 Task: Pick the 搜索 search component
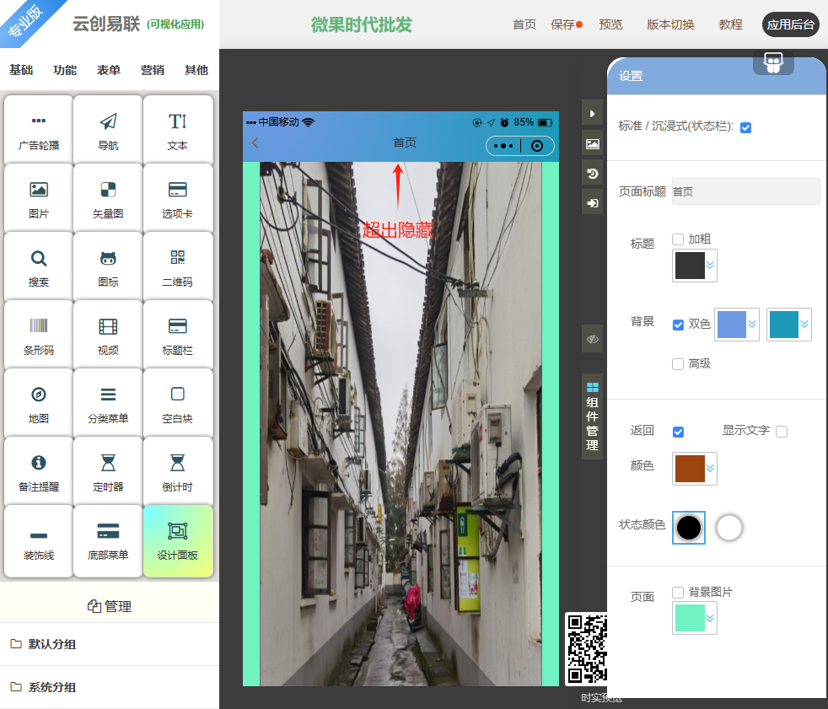[x=39, y=266]
